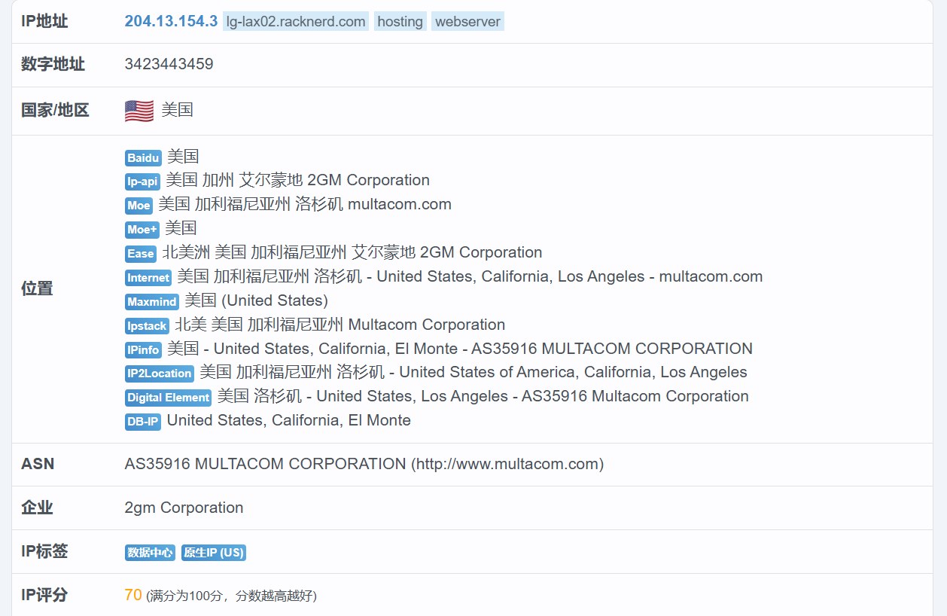The height and width of the screenshot is (616, 947).
Task: Click the IP address 204.13.154.3 link
Action: (x=171, y=21)
